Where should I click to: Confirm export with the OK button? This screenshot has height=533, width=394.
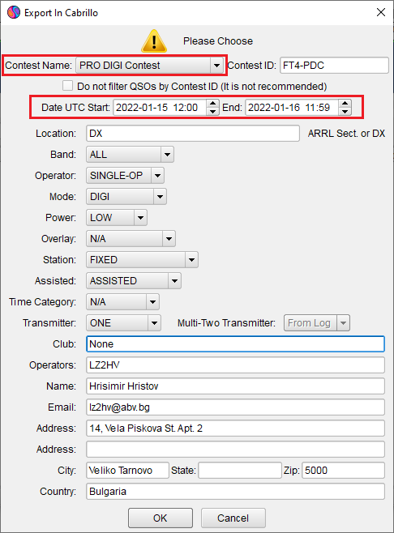point(161,518)
